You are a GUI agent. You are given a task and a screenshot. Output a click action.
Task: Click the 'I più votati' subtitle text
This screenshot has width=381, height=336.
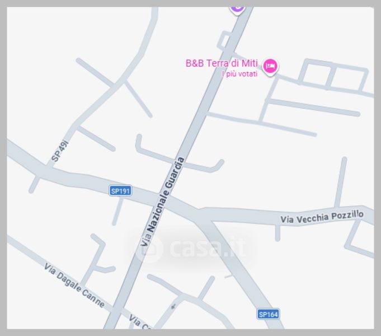(240, 74)
